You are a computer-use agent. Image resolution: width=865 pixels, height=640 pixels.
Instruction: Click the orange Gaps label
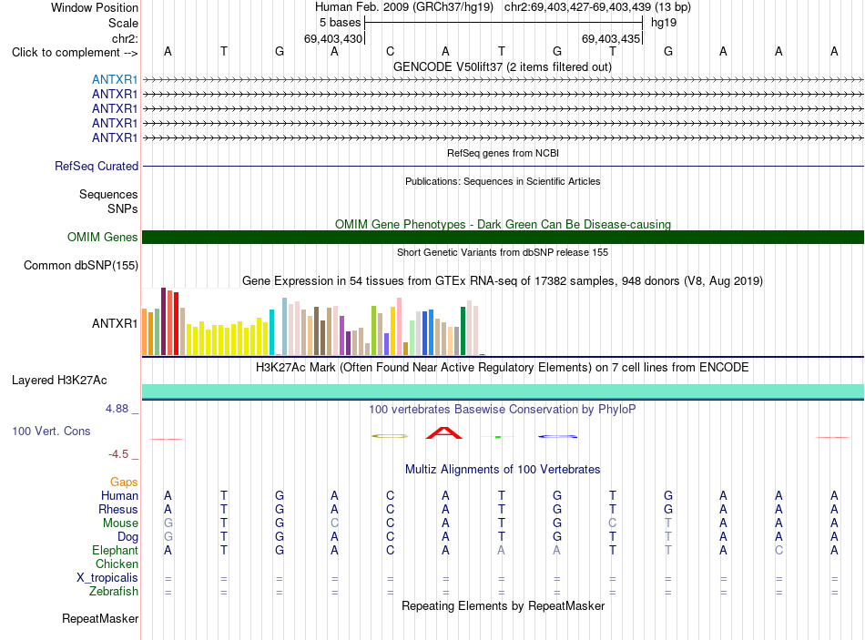124,483
